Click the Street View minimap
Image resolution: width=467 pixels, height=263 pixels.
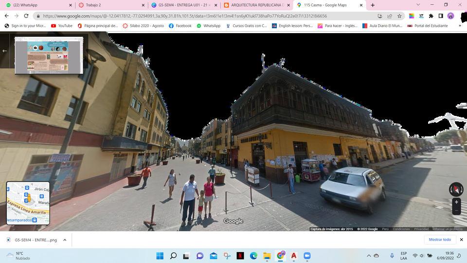(x=28, y=203)
